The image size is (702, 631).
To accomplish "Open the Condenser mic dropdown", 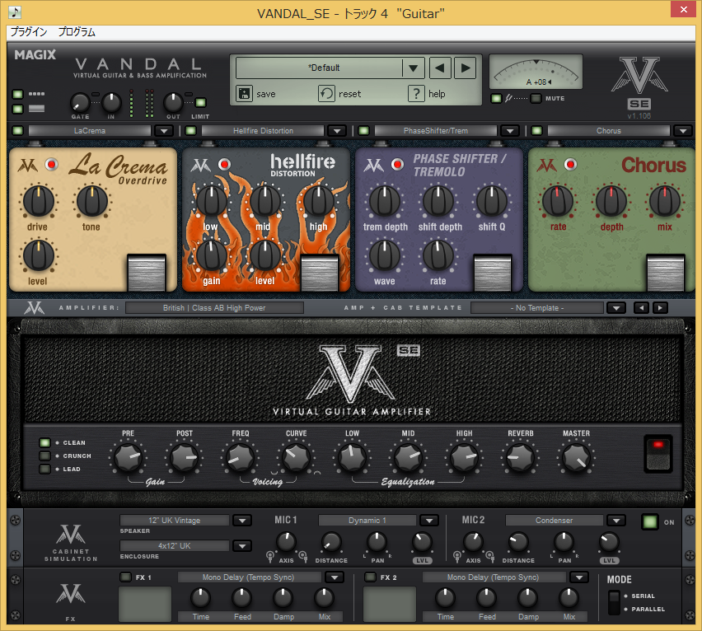I will (x=616, y=520).
